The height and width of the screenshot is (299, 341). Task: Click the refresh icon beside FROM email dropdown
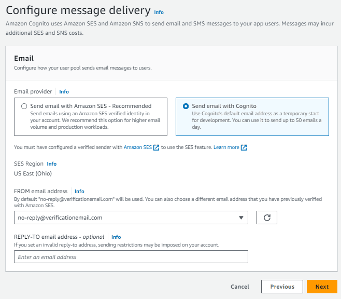[266, 218]
